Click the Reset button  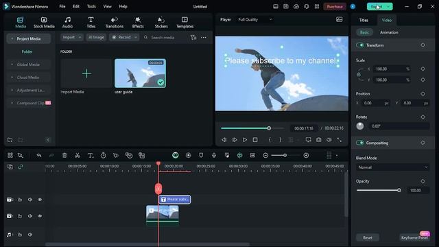(x=368, y=237)
